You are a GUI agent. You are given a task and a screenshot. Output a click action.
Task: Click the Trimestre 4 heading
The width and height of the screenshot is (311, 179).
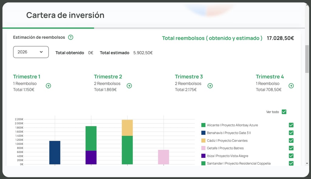pos(270,77)
